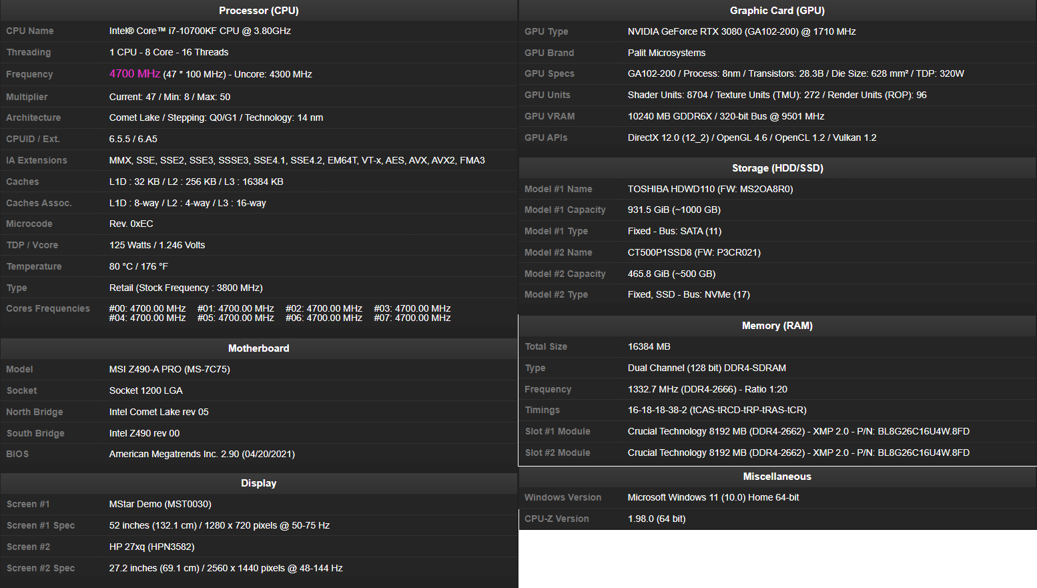This screenshot has width=1037, height=588.
Task: Click the 'Miscellaneous' section header
Action: pos(777,477)
